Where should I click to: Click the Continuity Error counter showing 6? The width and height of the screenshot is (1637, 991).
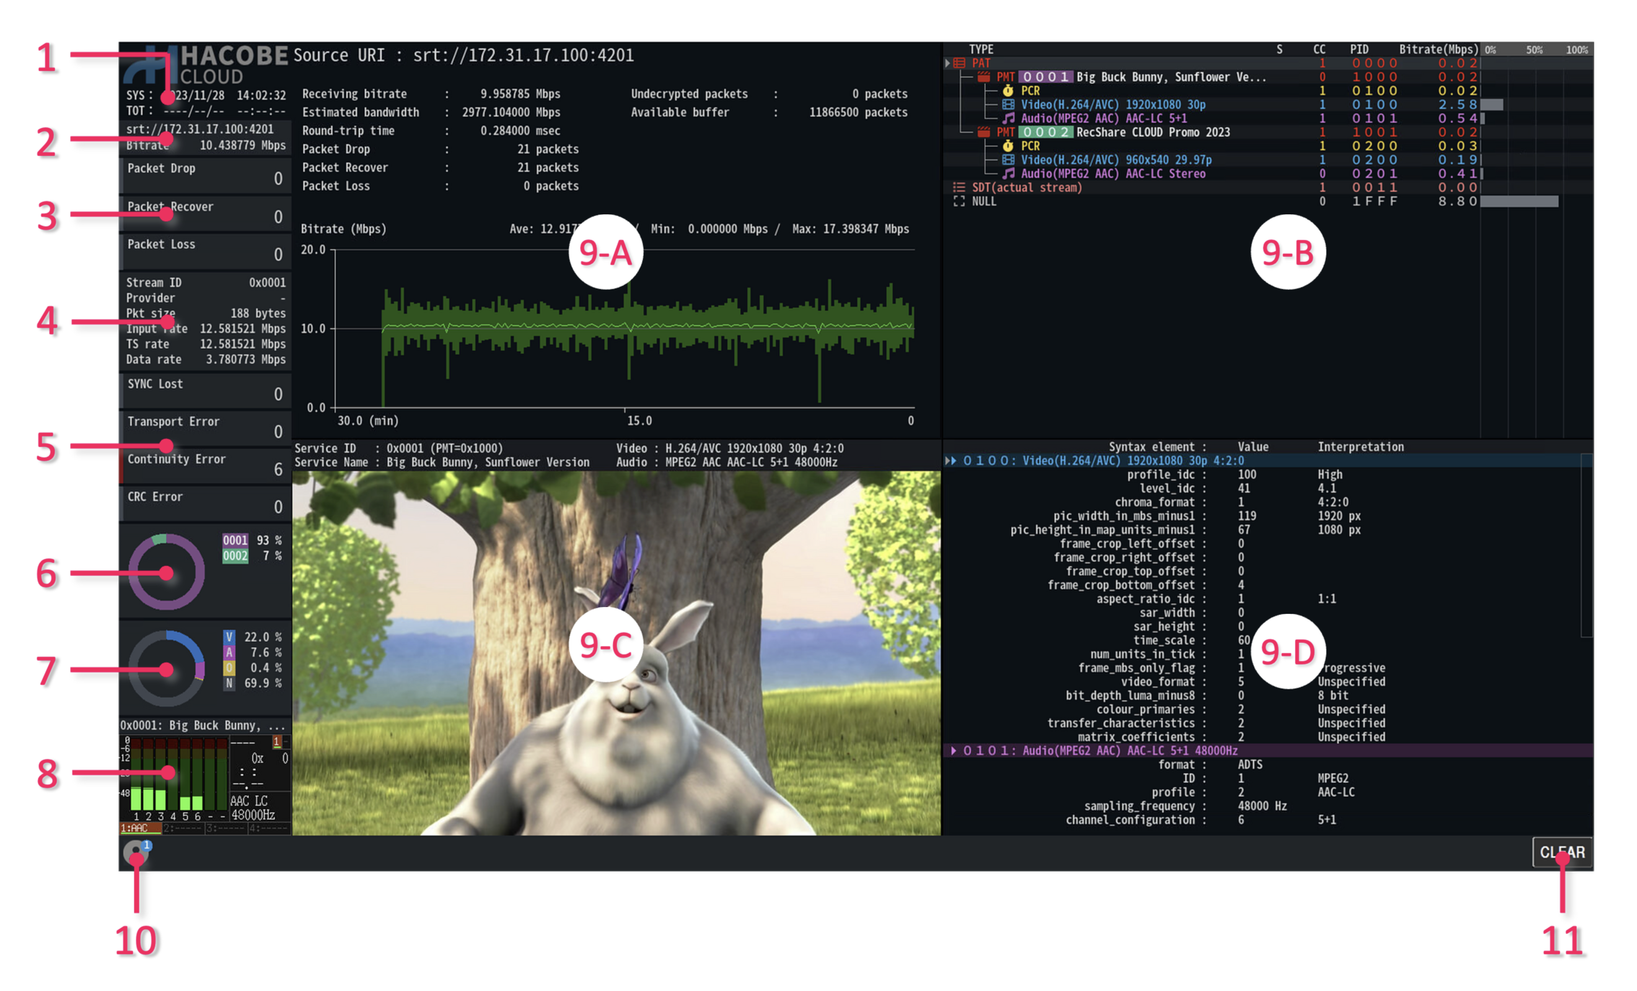(x=205, y=466)
